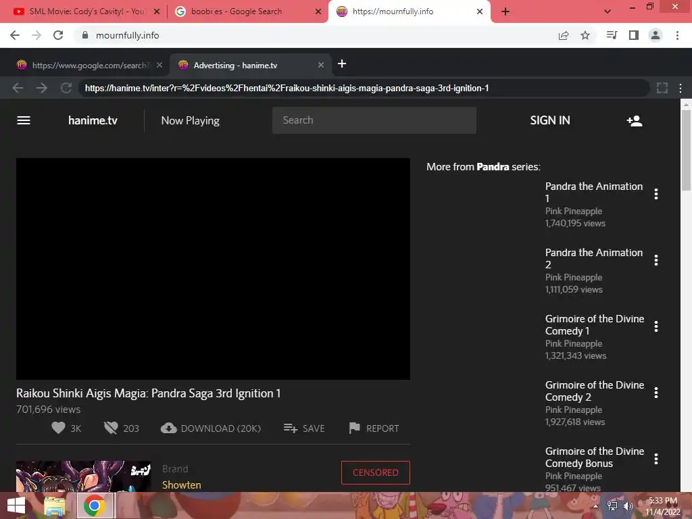Click the DOWNLOAD (20K) cloud button
The height and width of the screenshot is (519, 692).
211,428
